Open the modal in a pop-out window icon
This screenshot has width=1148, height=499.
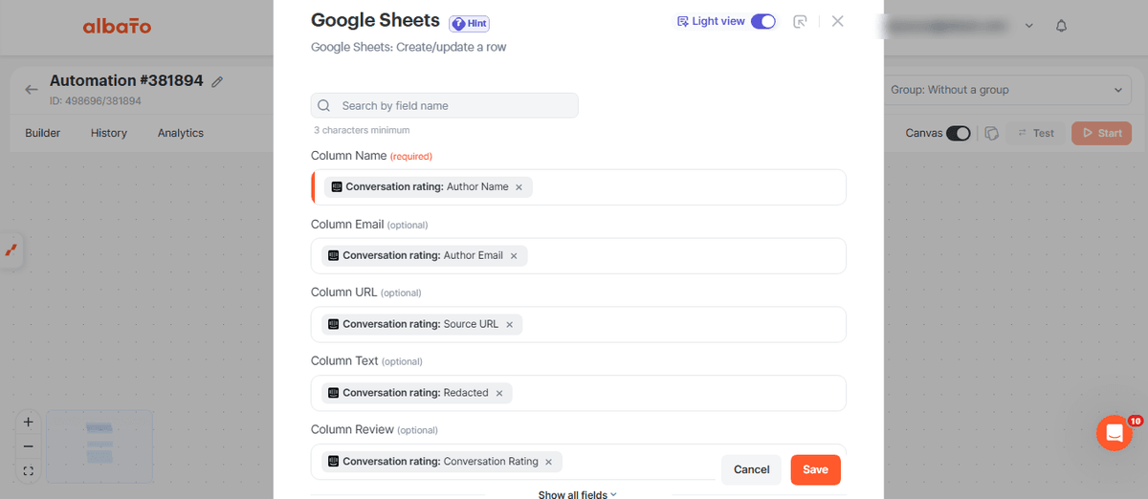point(801,21)
